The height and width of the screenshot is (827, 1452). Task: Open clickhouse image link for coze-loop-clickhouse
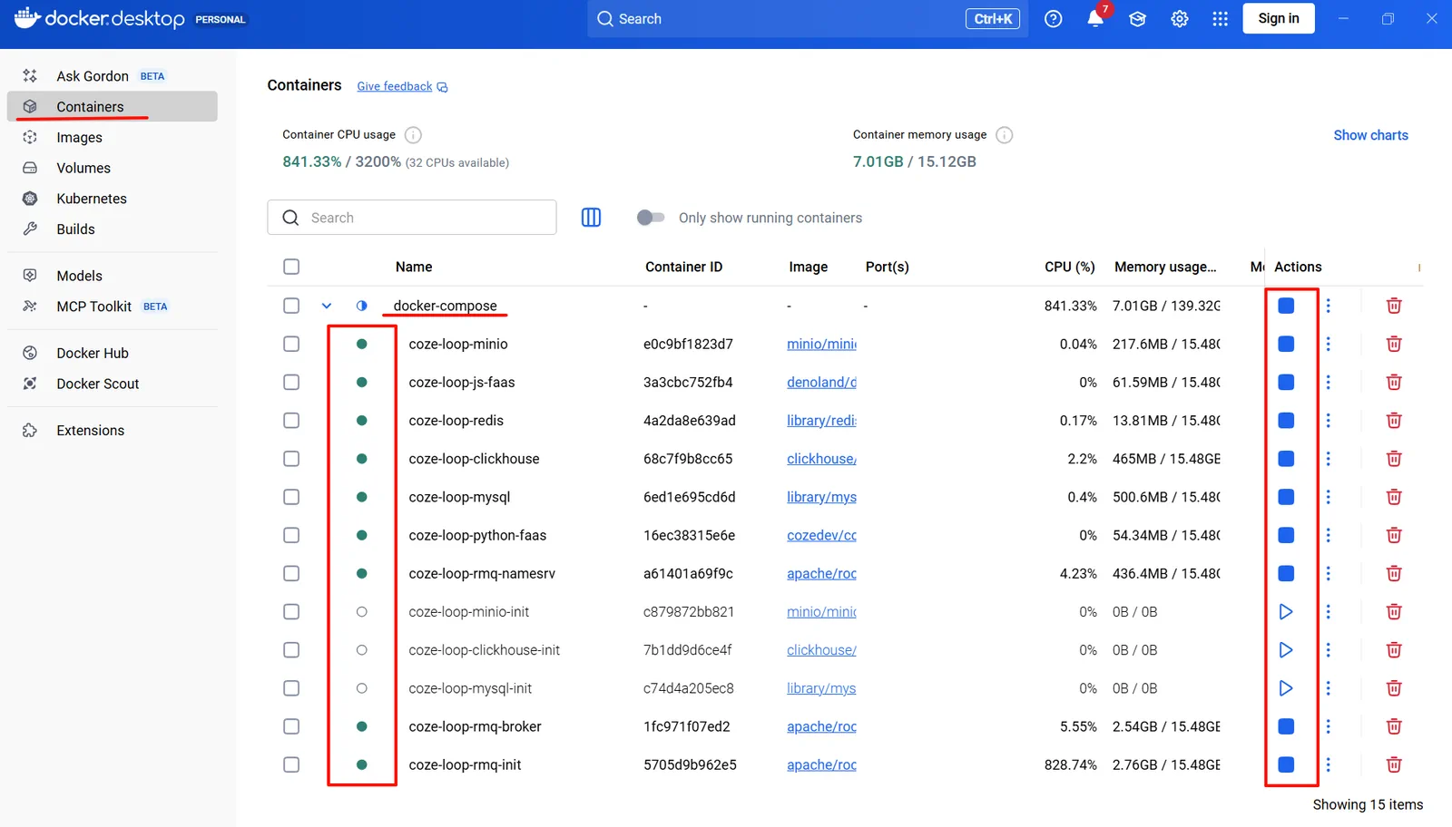tap(821, 459)
